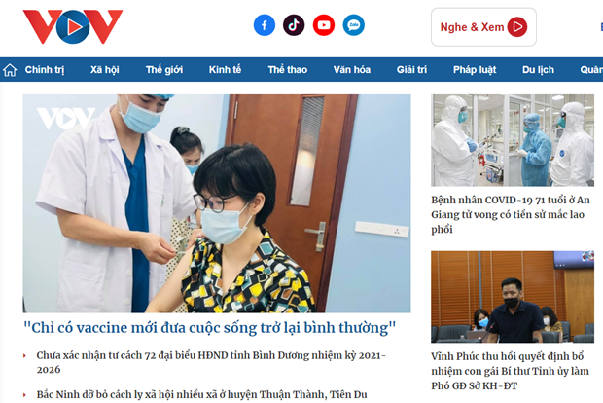Open the Vĩnh Phúc appointment decision article
Screen dimensions: 603x403
click(510, 371)
